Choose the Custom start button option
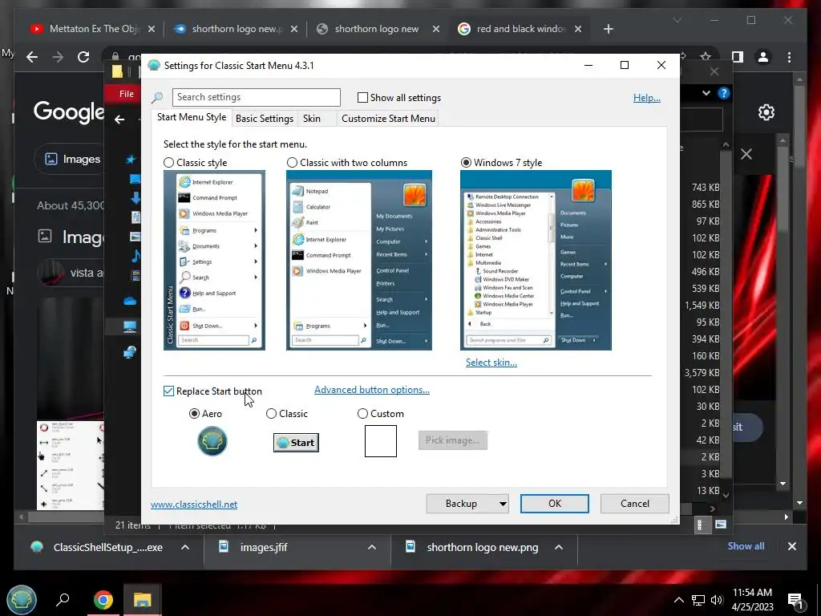 [x=362, y=414]
